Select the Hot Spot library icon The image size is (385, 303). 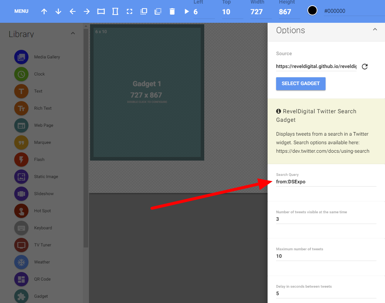point(21,210)
